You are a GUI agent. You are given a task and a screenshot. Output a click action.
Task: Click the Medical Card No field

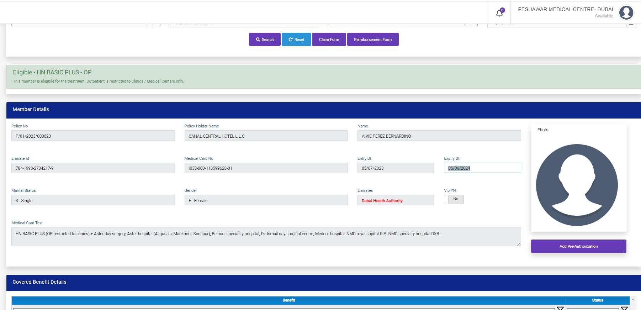(x=266, y=168)
